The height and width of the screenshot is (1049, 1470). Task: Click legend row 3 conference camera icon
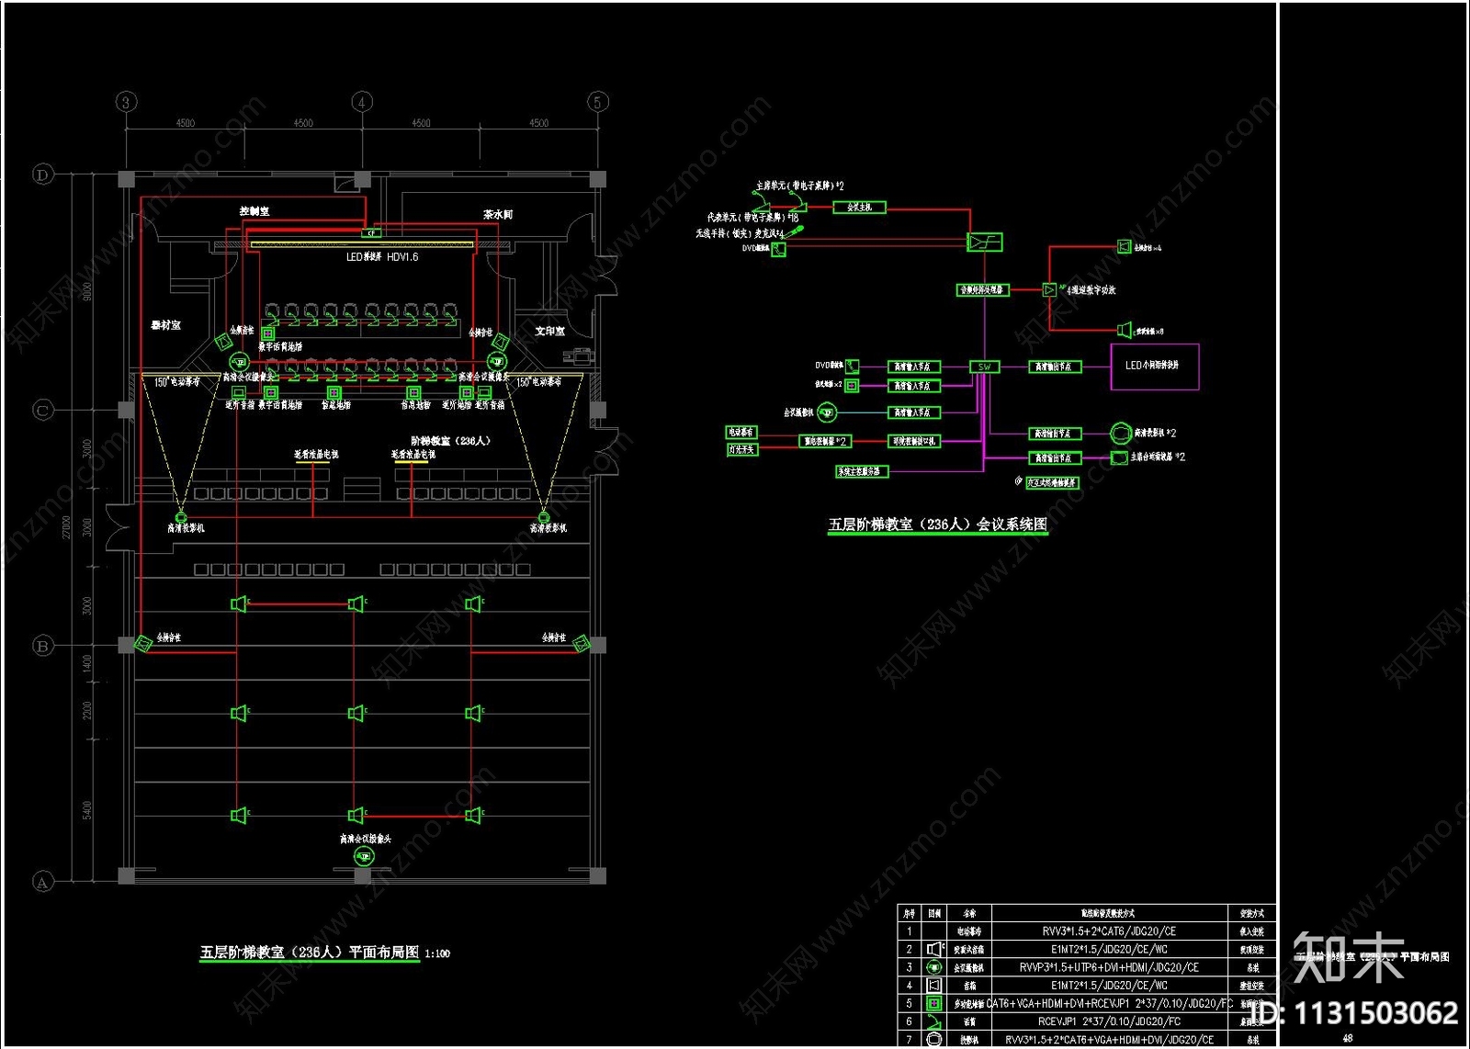[934, 967]
